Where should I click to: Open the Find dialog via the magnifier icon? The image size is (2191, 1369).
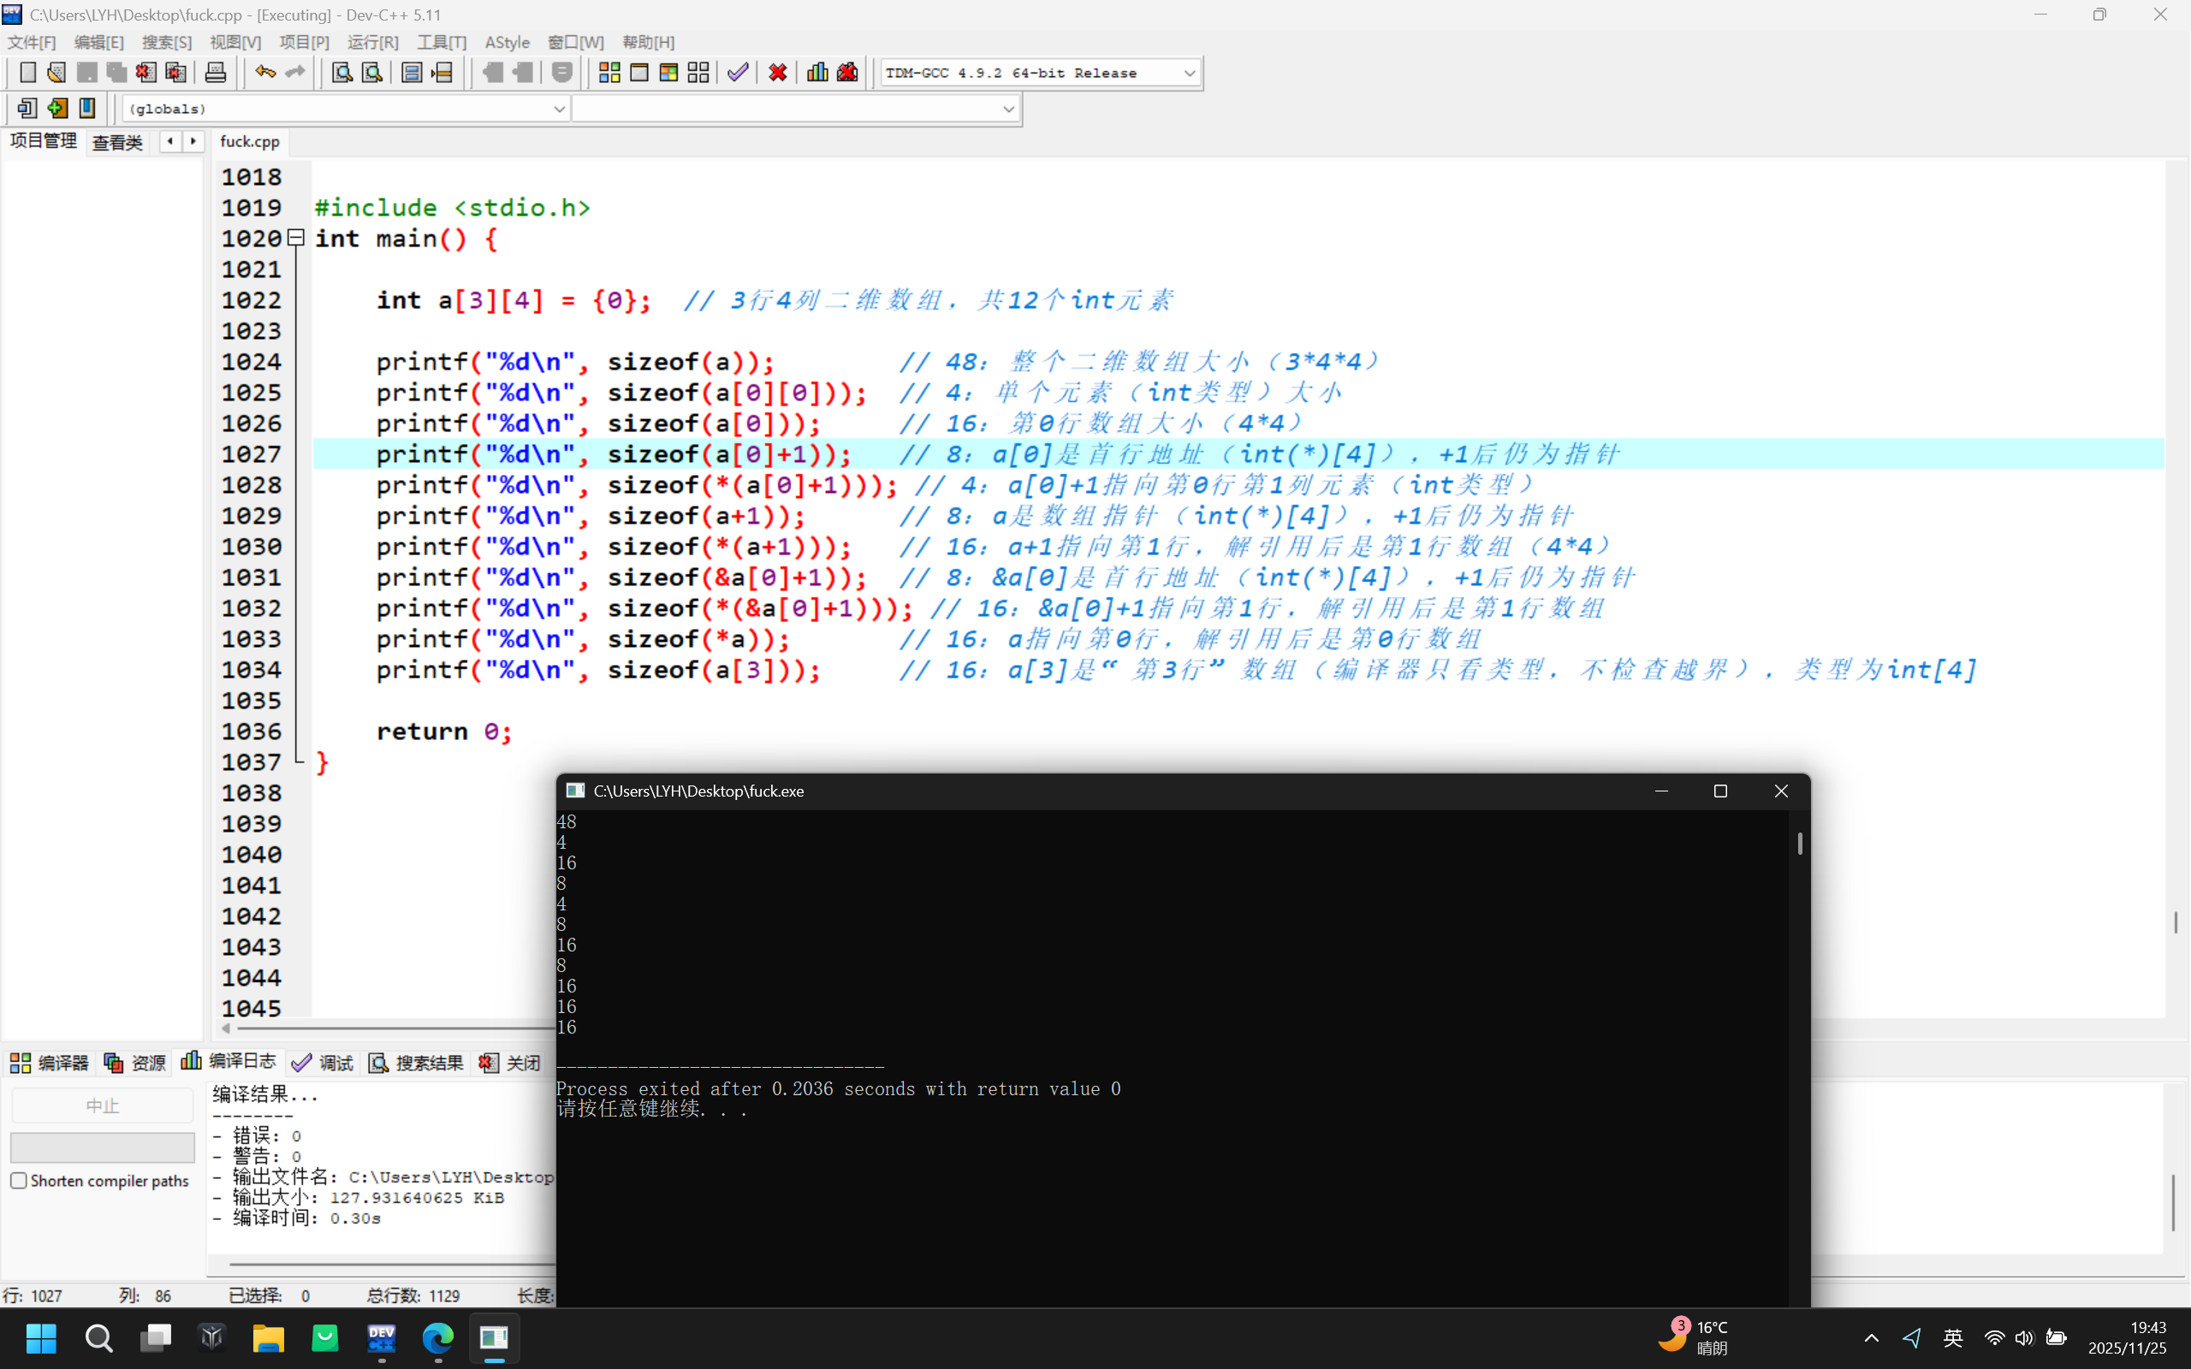(341, 72)
